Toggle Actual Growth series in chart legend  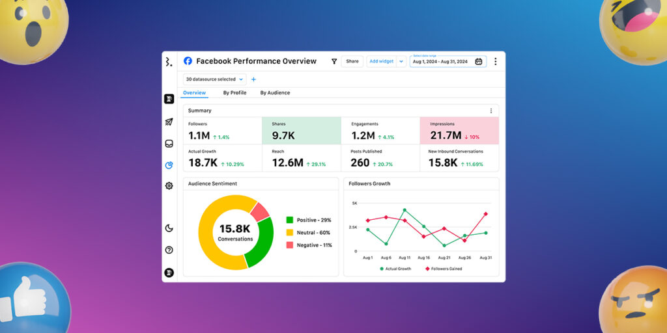point(395,269)
